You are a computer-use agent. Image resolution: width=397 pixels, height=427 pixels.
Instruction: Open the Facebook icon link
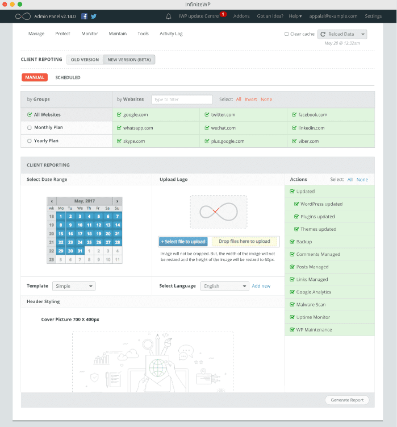pyautogui.click(x=85, y=16)
